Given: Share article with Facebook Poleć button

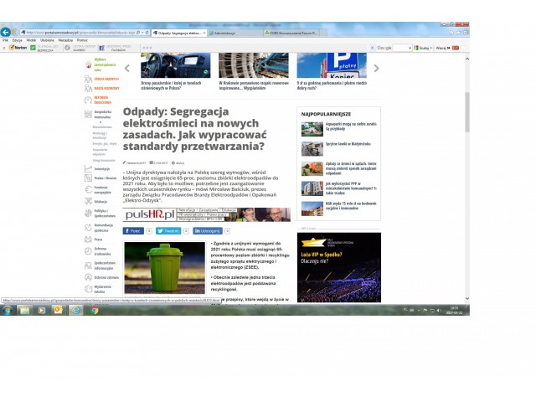Looking at the screenshot, I should (133, 230).
